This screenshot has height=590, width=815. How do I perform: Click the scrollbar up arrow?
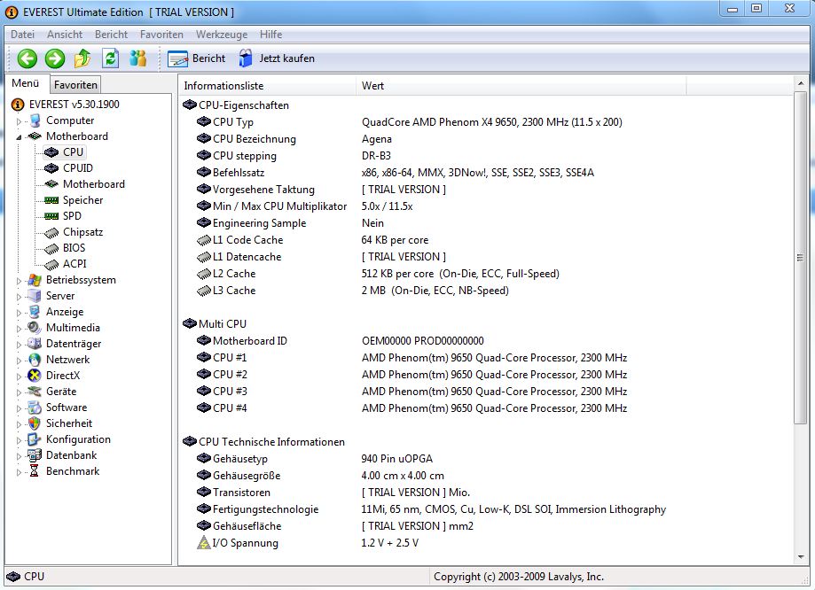(801, 83)
